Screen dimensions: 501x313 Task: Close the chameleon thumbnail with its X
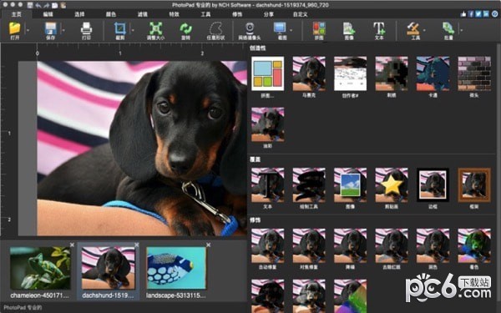pos(72,245)
